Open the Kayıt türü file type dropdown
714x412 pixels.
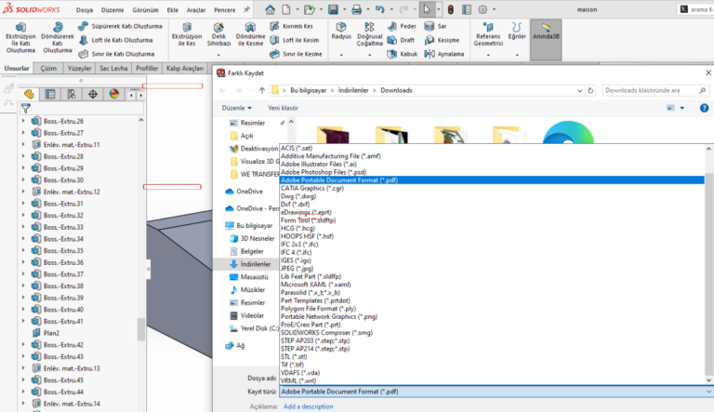(493, 392)
